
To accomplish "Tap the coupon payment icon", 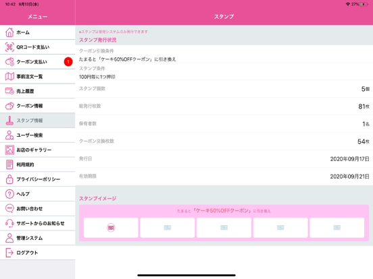I will point(9,62).
